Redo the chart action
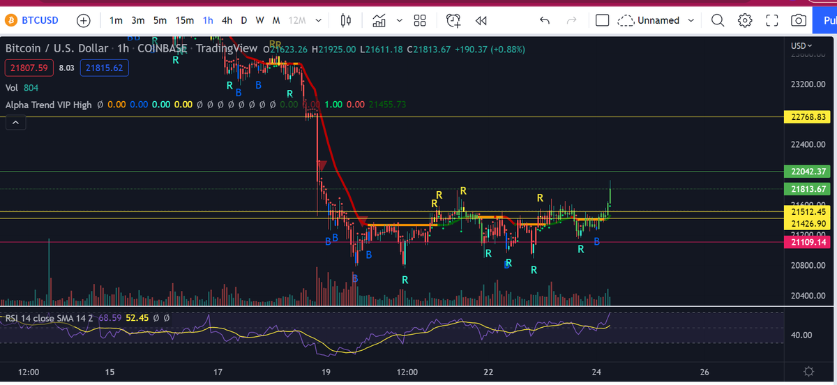The image size is (837, 385). pyautogui.click(x=571, y=20)
